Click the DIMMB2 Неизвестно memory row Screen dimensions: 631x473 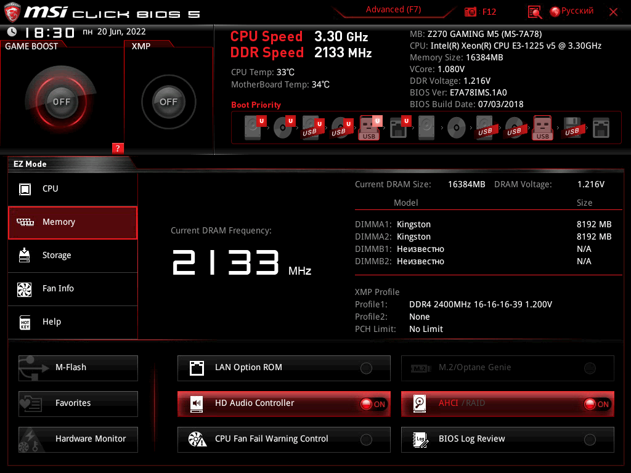473,261
